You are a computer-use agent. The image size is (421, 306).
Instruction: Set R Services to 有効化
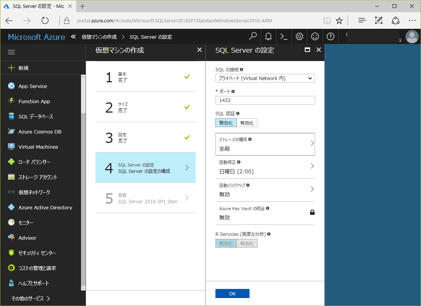(247, 243)
